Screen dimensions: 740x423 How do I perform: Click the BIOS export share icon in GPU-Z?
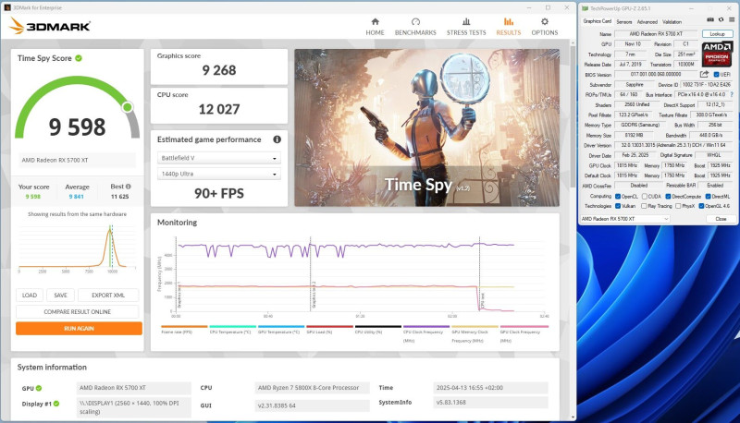pos(704,74)
